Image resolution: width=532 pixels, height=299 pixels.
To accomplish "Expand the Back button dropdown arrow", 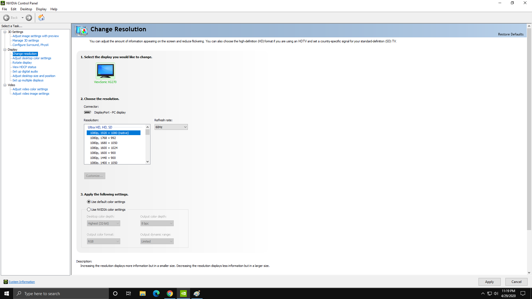I will (x=23, y=18).
